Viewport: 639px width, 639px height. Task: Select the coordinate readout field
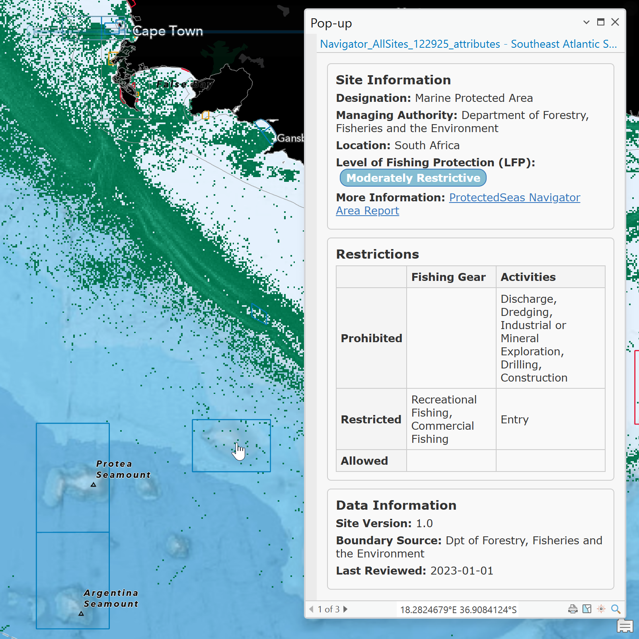(x=458, y=609)
